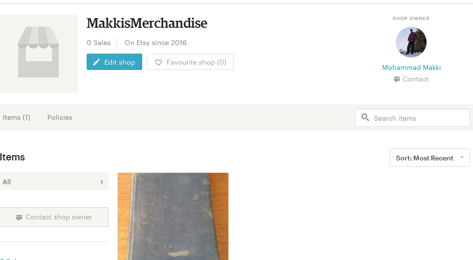This screenshot has width=473, height=260.
Task: Click the MakkisMerchandise shop title
Action: (x=147, y=23)
